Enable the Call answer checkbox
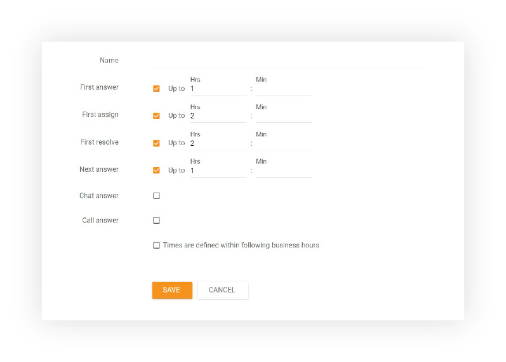Screen dimensions: 506x362 click(x=156, y=220)
